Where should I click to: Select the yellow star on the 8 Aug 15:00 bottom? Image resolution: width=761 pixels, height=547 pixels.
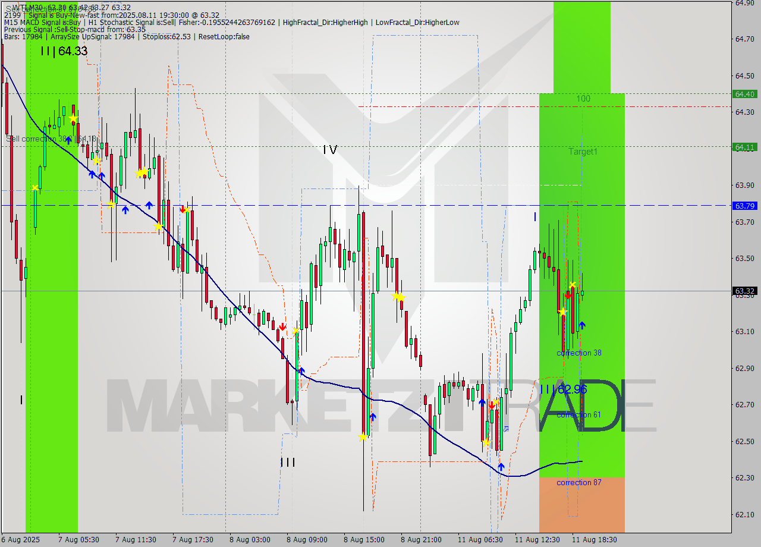(x=363, y=437)
